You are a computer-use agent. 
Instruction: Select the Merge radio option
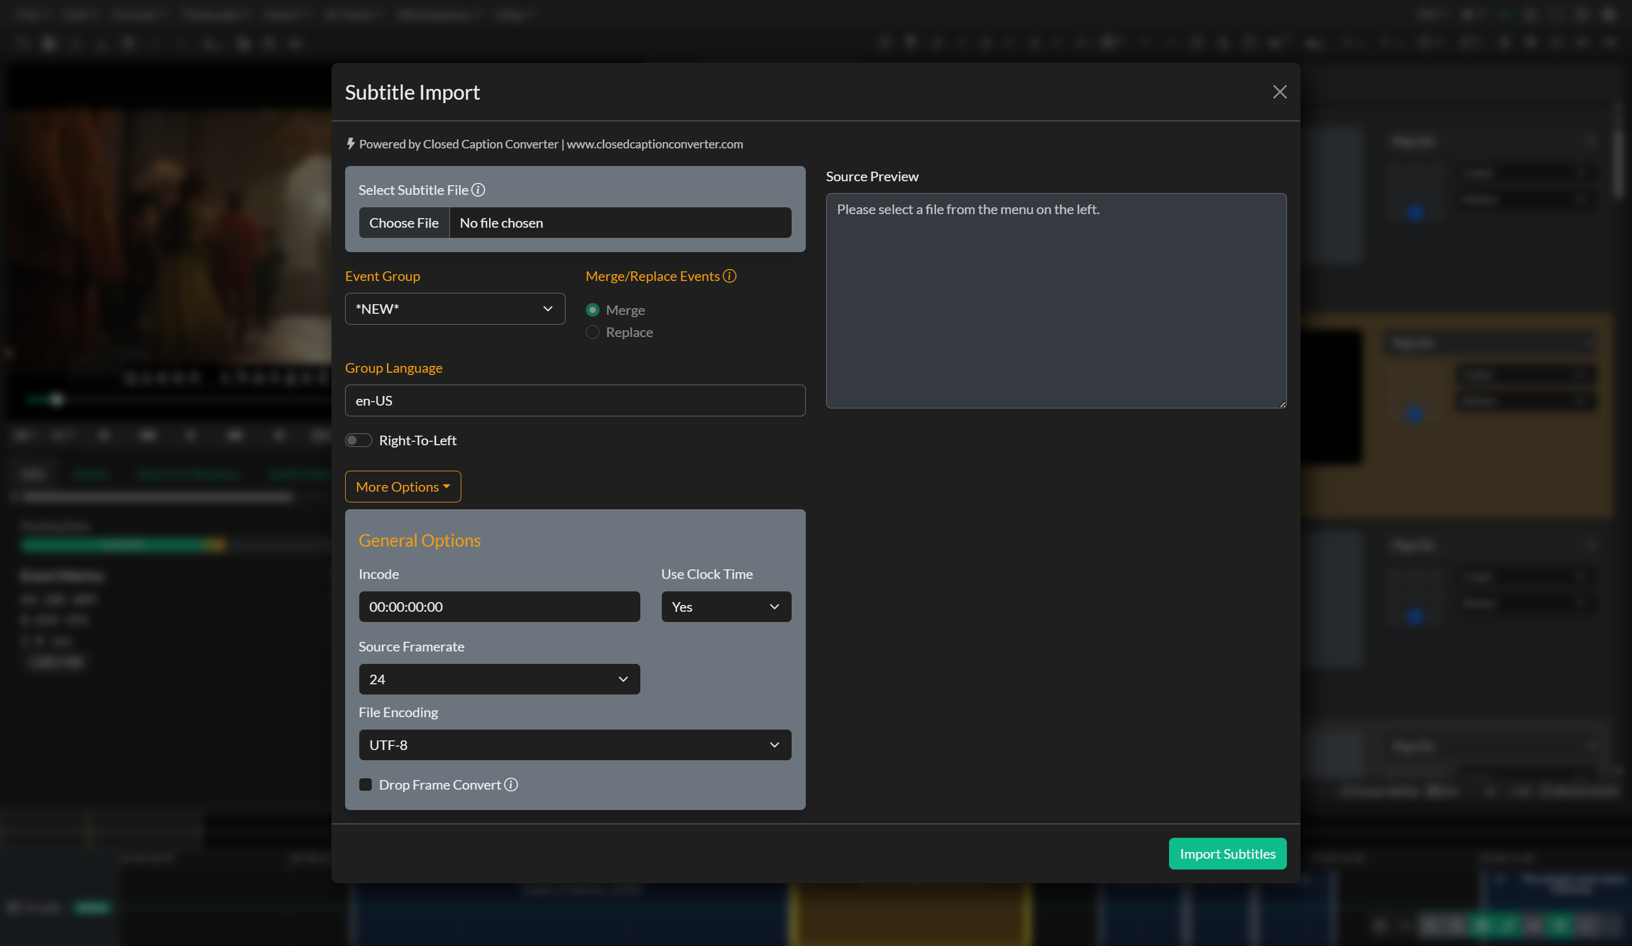click(x=592, y=309)
